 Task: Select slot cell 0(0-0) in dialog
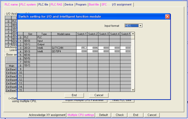(x=30, y=41)
